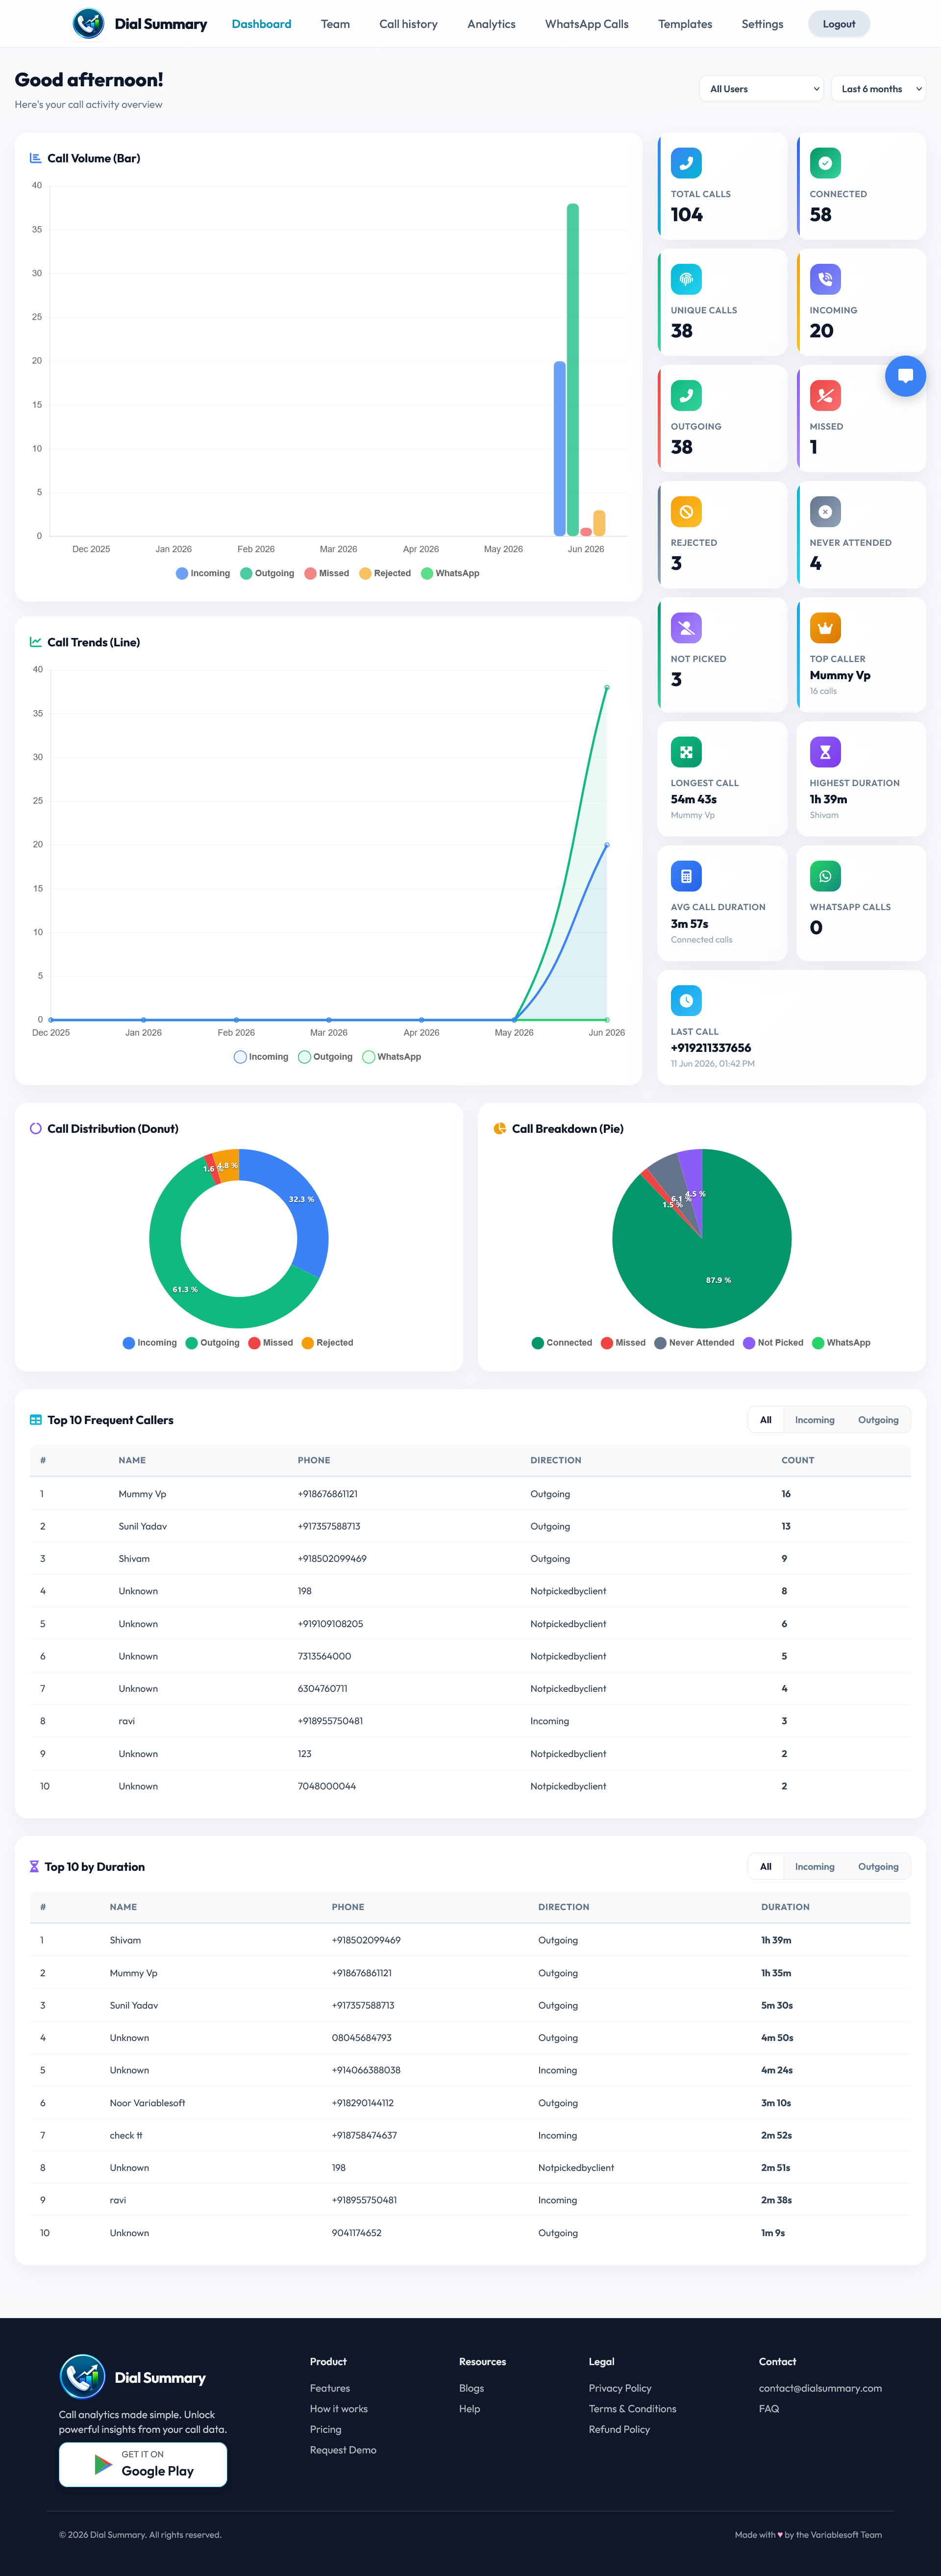
Task: Click the Missed call red icon
Action: (x=825, y=395)
